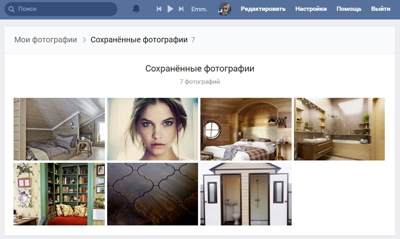Skip to next audio track

181,9
